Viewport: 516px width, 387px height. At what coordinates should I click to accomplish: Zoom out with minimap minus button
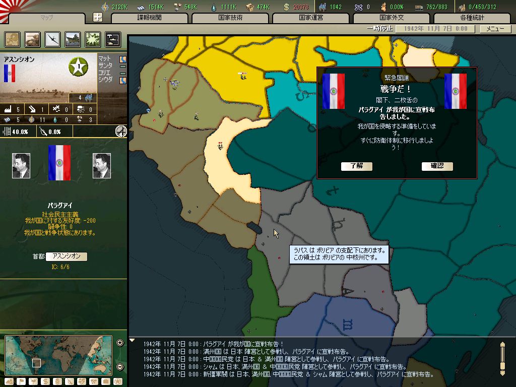(120, 367)
